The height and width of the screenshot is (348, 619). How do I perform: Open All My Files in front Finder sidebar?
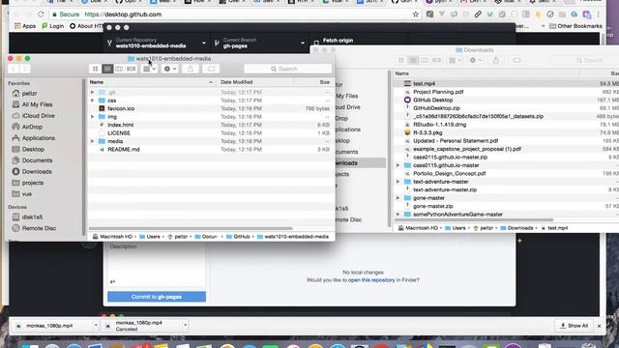point(32,104)
